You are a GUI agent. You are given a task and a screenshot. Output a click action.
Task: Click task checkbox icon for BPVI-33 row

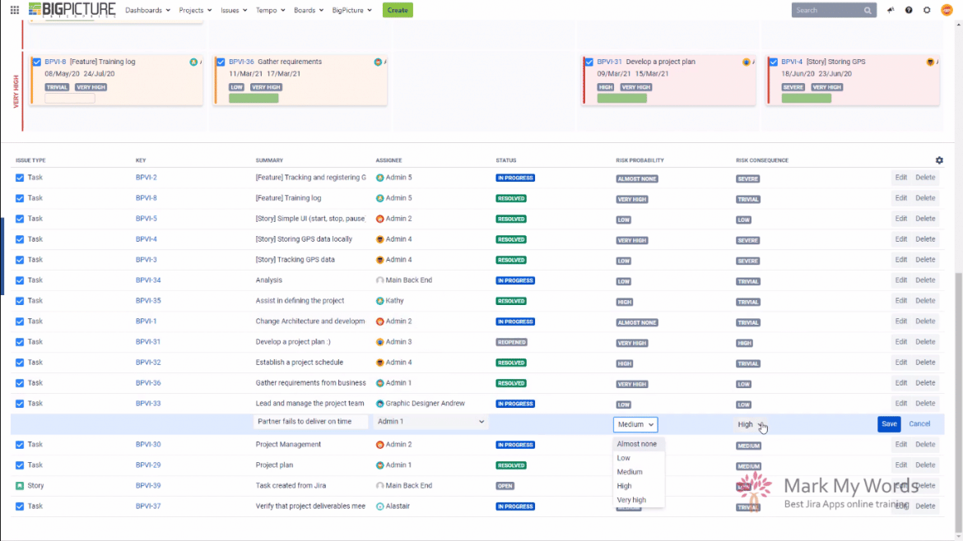pos(20,404)
